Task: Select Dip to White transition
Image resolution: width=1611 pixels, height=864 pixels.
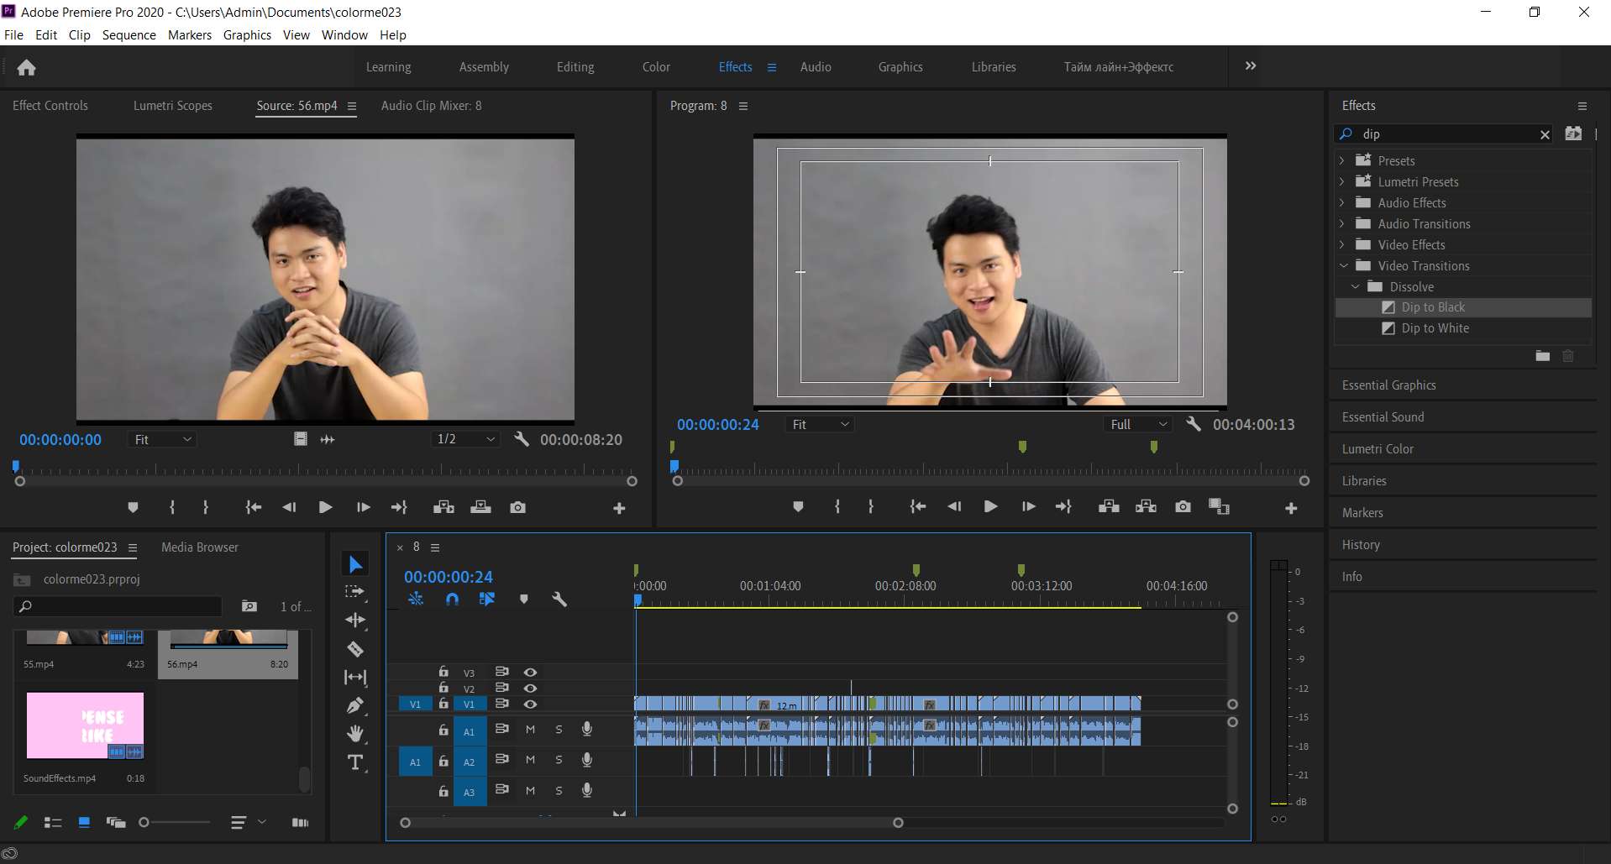Action: click(x=1435, y=328)
